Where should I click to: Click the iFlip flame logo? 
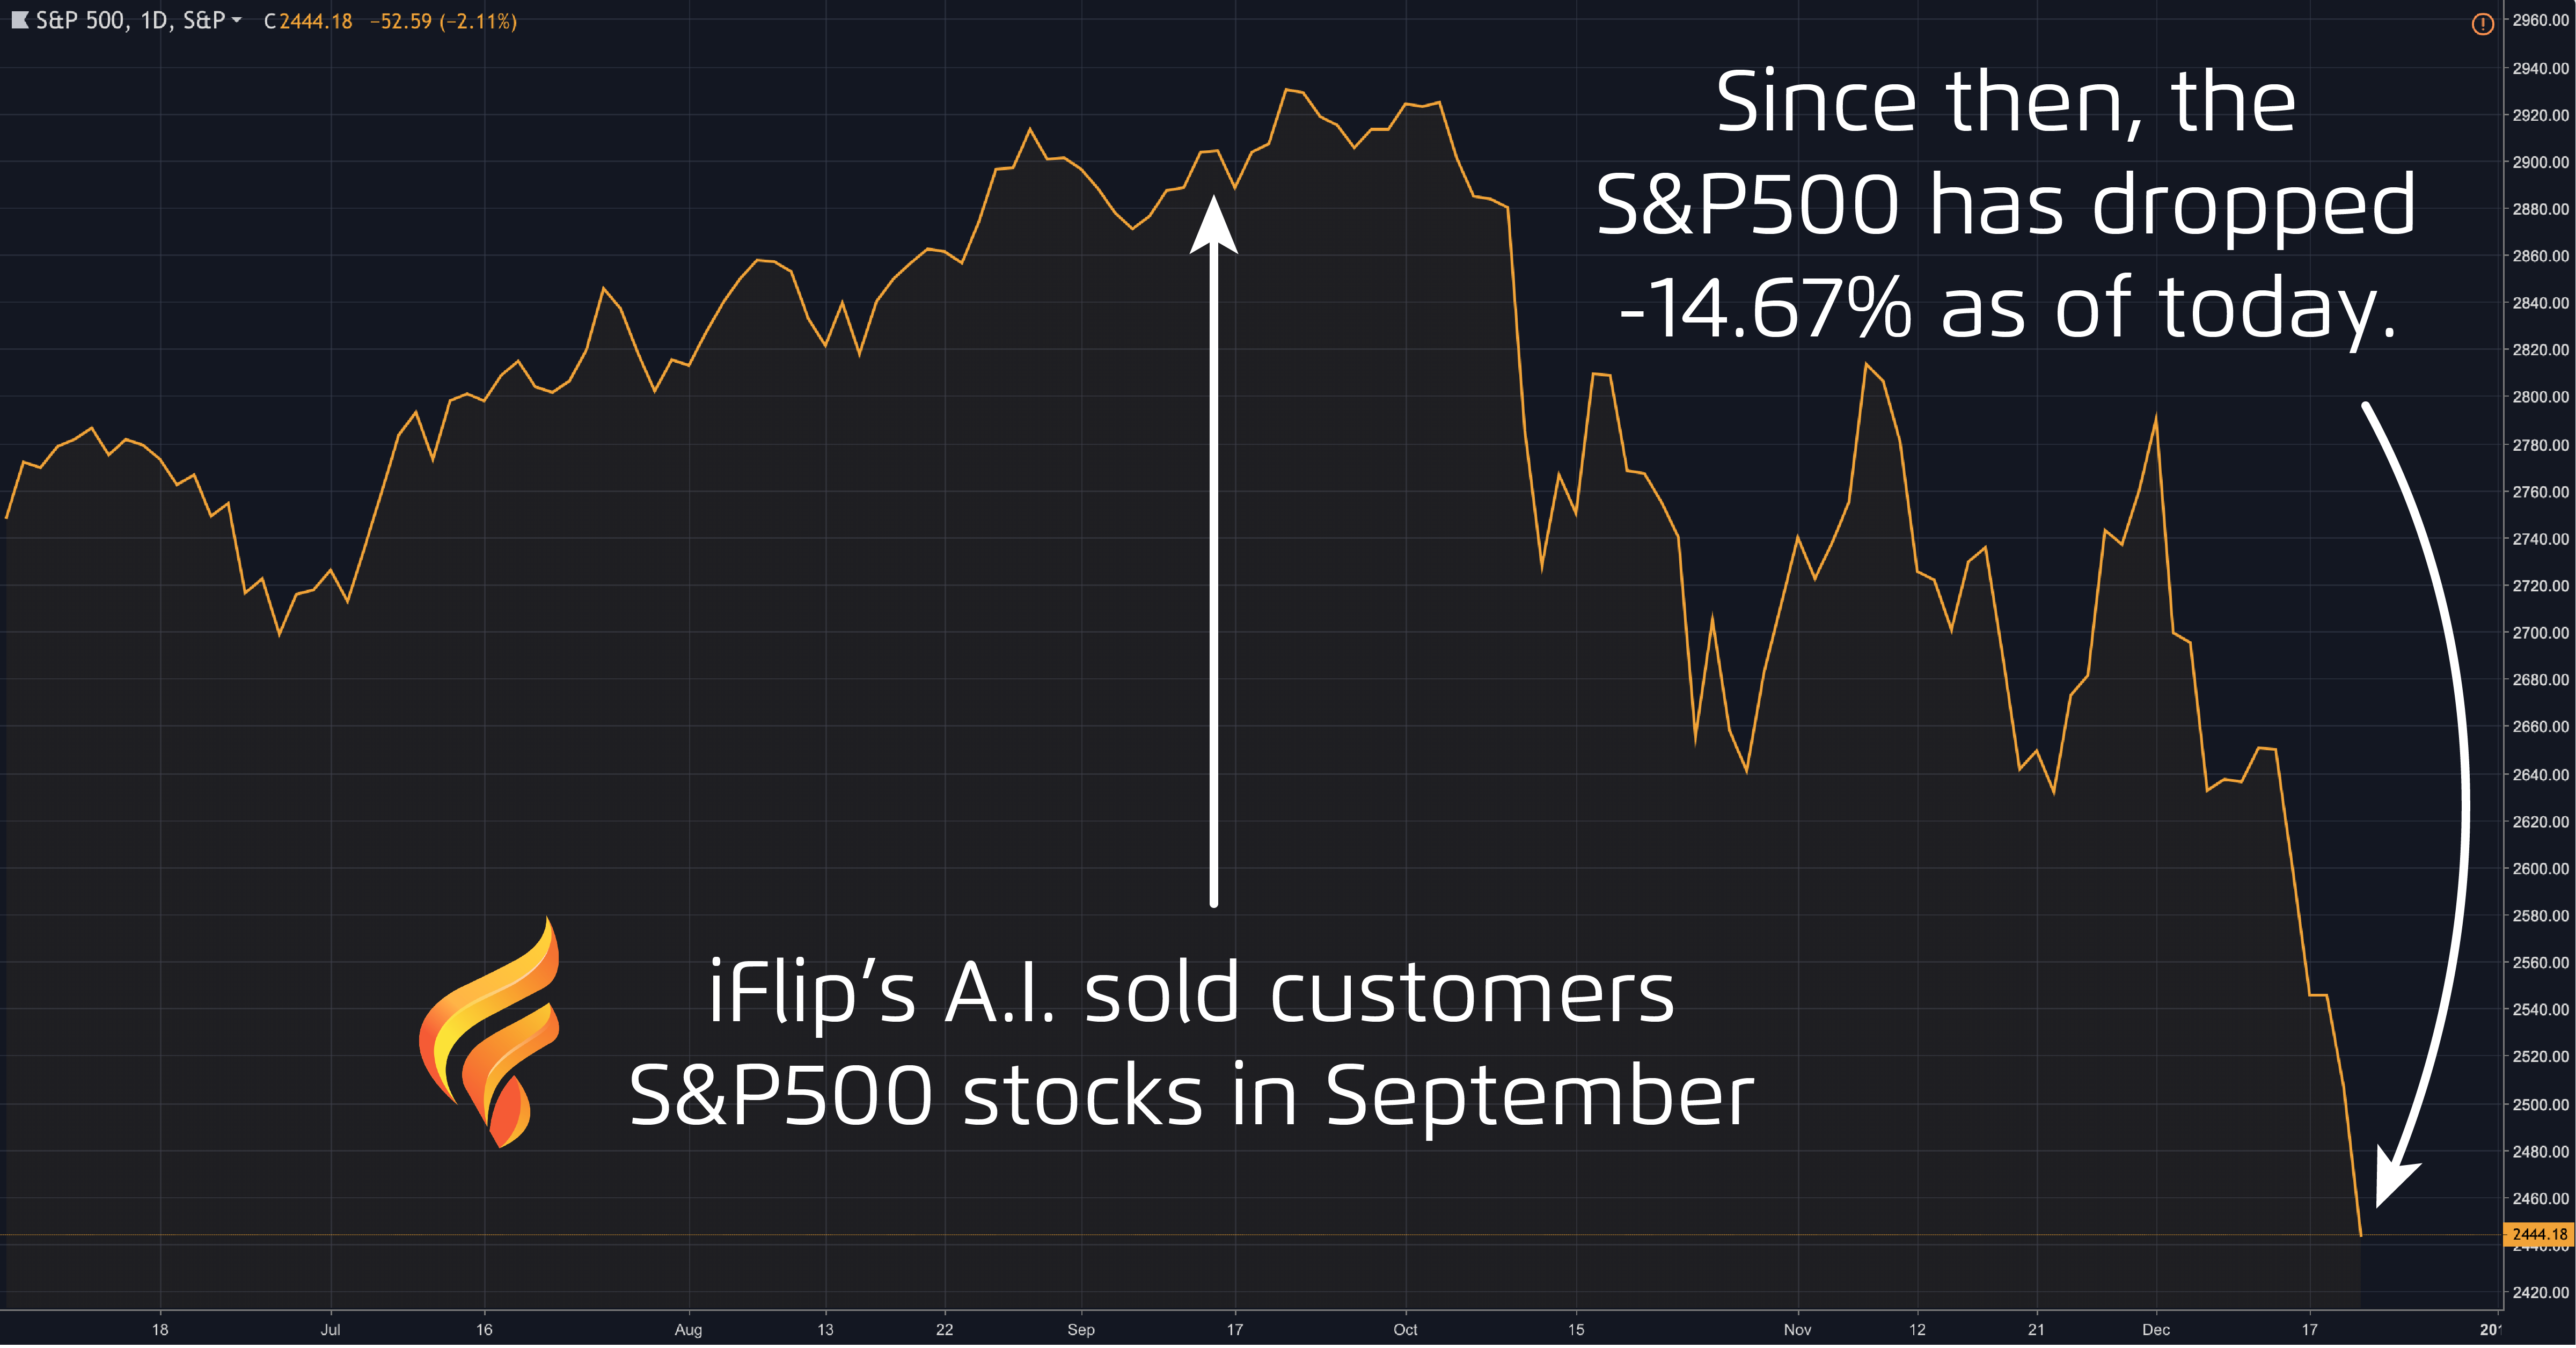coord(490,1036)
